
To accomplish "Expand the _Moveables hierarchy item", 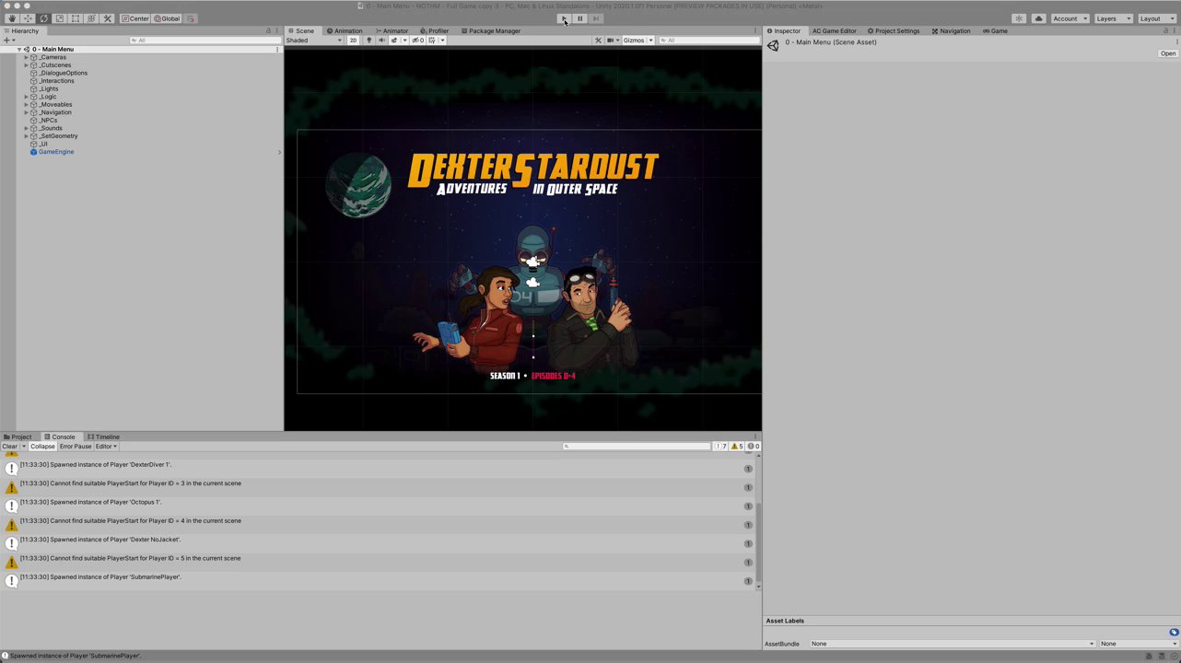I will (26, 104).
